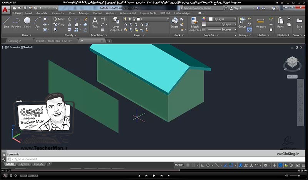308x180 pixels.
Task: Click new drawing tab plus button
Action: point(109,41)
